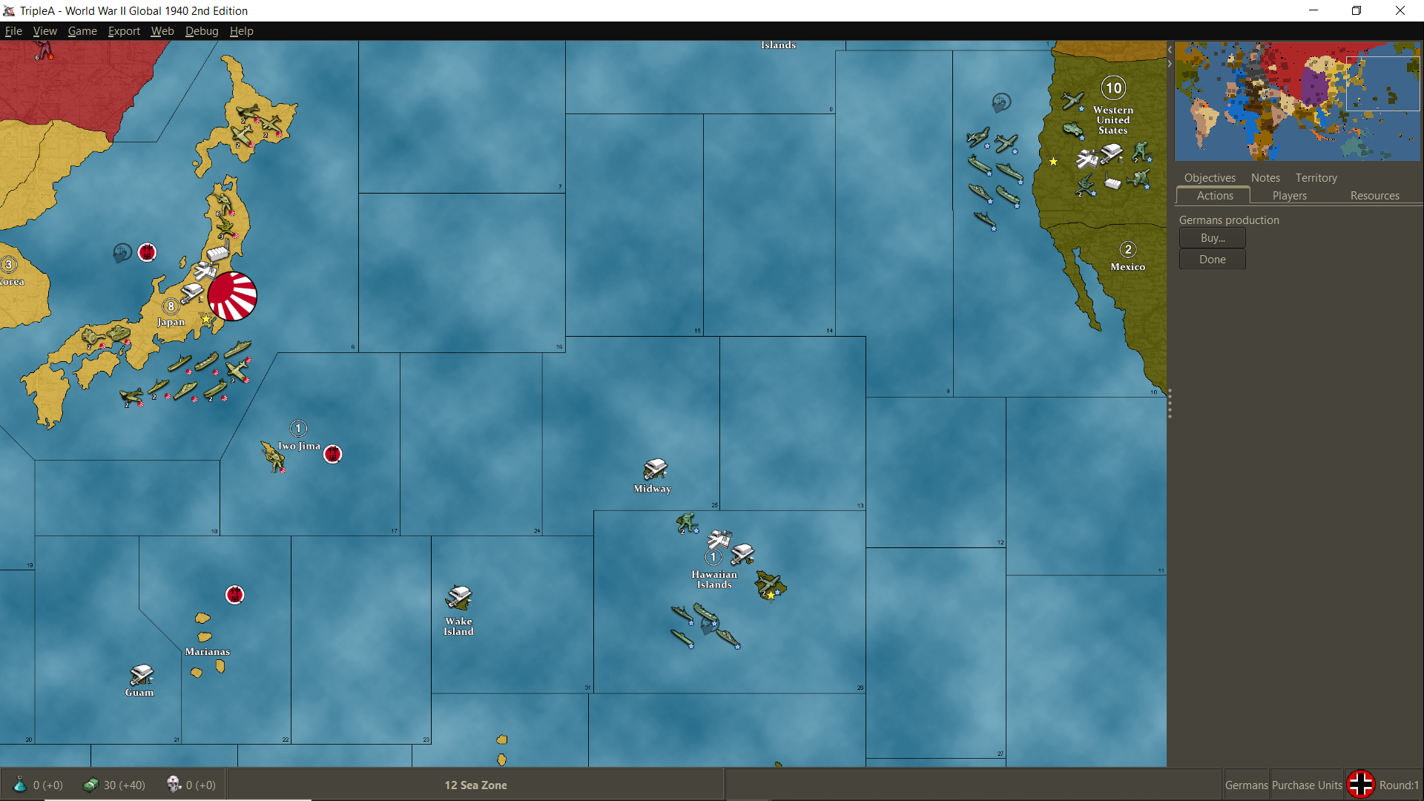Open the Export menu

coord(124,31)
